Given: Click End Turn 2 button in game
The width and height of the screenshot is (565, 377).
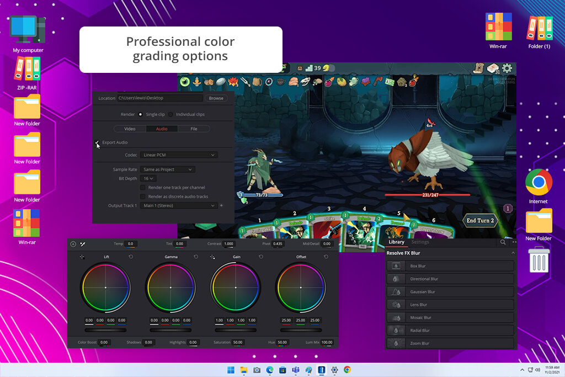Looking at the screenshot, I should click(x=481, y=221).
